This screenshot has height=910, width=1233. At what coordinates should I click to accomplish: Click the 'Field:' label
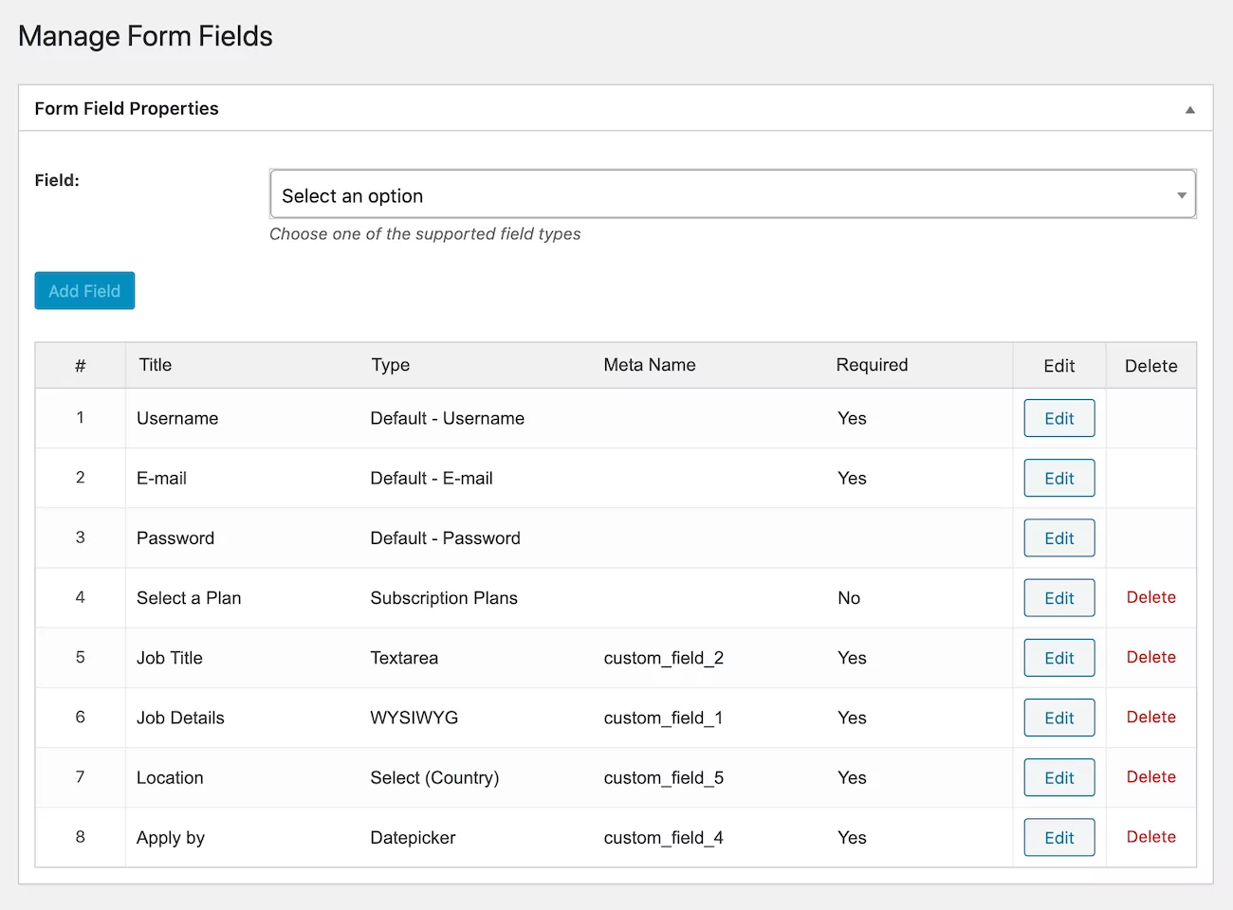click(57, 180)
